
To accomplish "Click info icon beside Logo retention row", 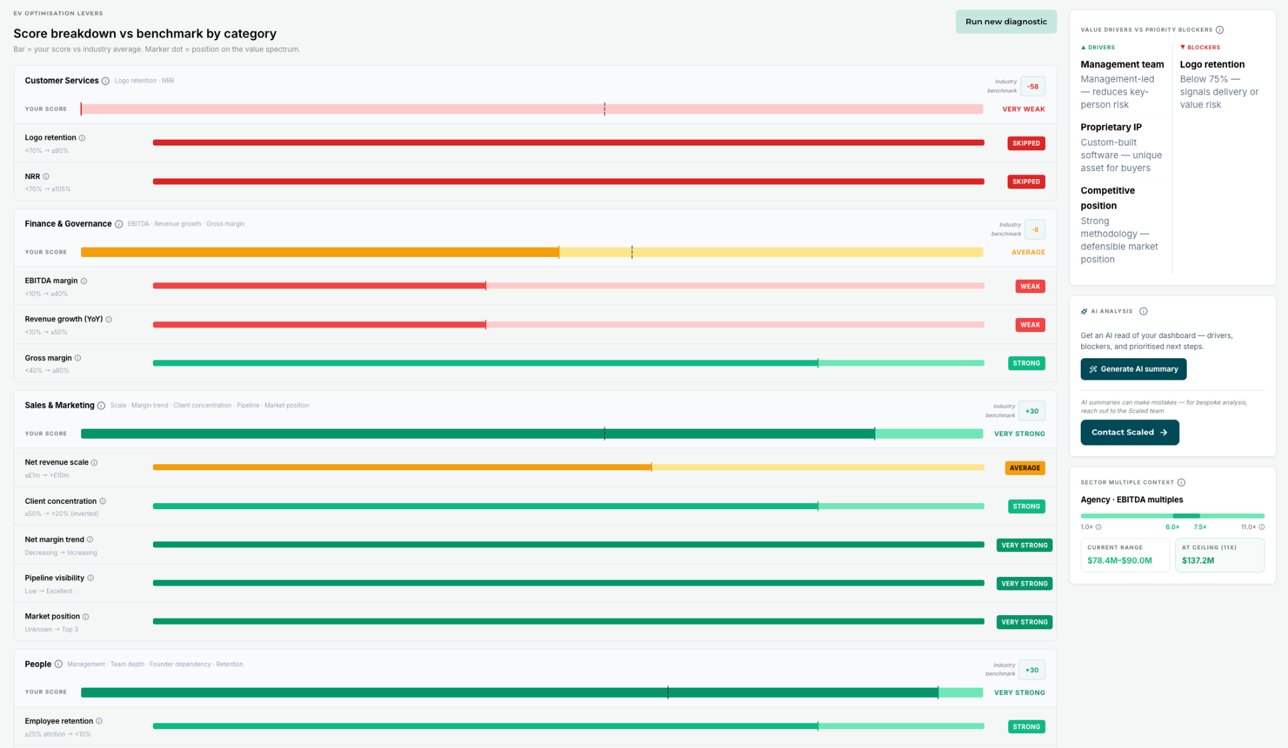I will click(82, 138).
